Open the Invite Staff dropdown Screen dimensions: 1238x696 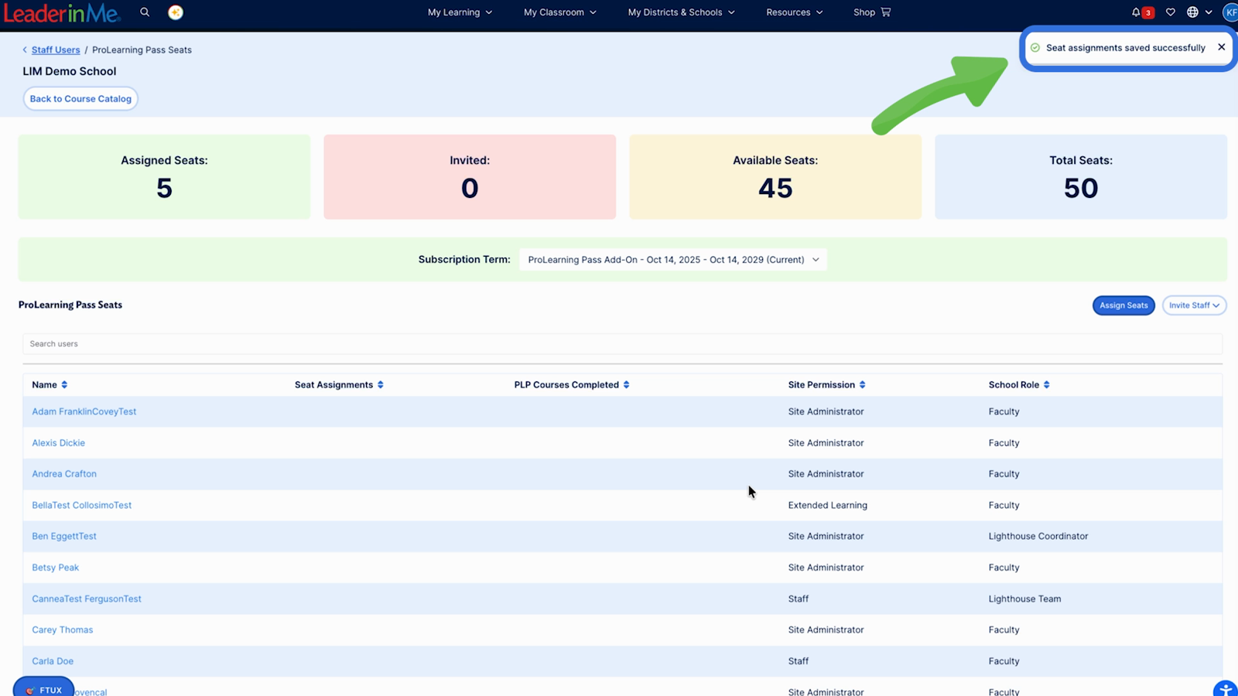click(1194, 305)
